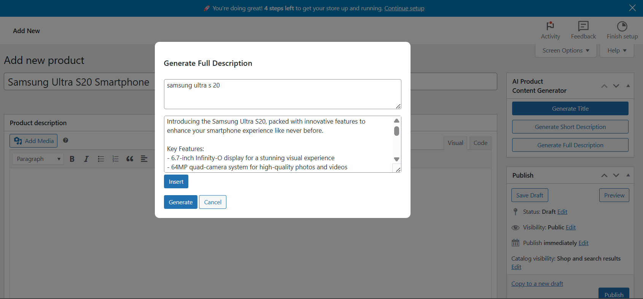Switch to the Code editor tab
This screenshot has height=299, width=643.
click(480, 143)
